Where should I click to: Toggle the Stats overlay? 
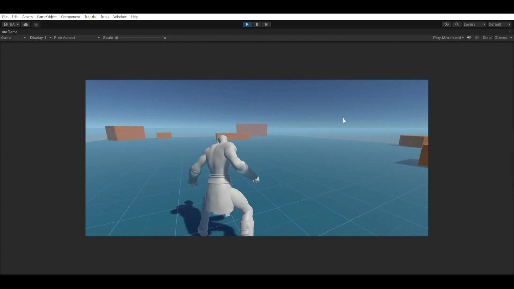click(487, 38)
